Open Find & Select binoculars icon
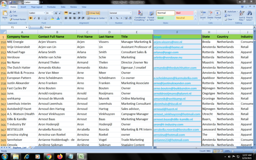The width and height of the screenshot is (256, 160). 249,13
